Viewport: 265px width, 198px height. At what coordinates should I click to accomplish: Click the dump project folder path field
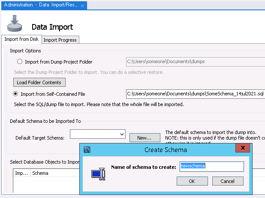(x=195, y=61)
